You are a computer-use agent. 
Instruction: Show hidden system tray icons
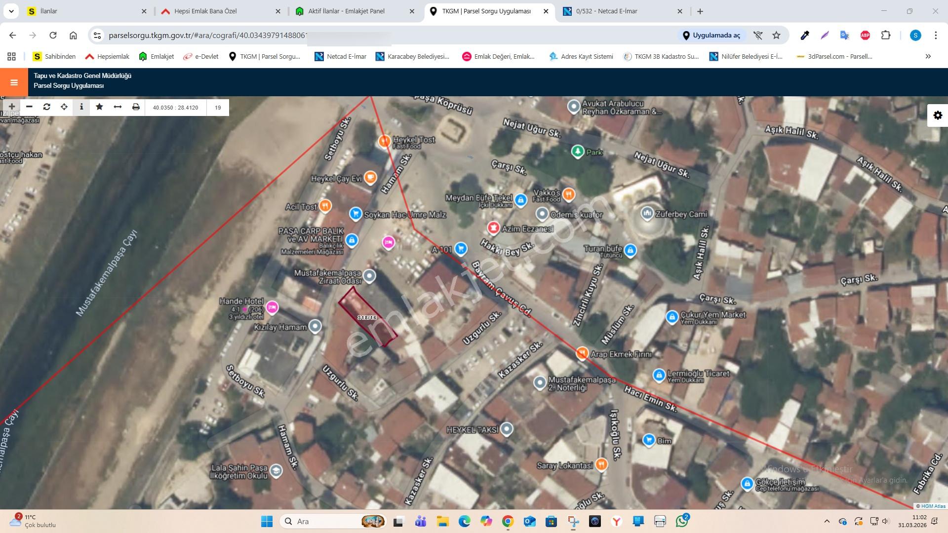pos(827,521)
